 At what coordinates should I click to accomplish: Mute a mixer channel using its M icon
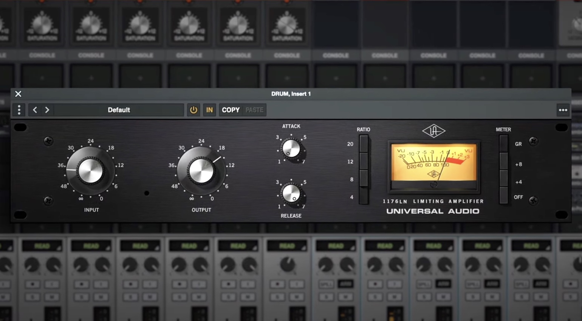52,297
